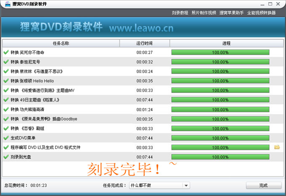
Task: Select task 《将爱情进行到底》主题曲MV
Action: [x=42, y=90]
